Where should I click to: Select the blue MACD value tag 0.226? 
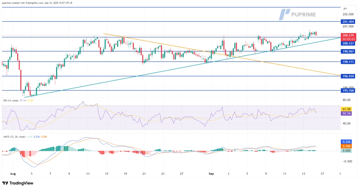click(x=348, y=142)
